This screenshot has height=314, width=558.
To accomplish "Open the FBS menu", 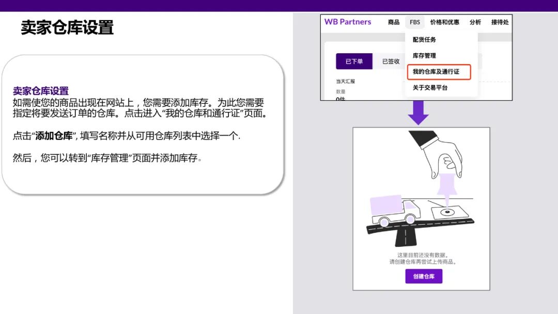I will pos(415,22).
